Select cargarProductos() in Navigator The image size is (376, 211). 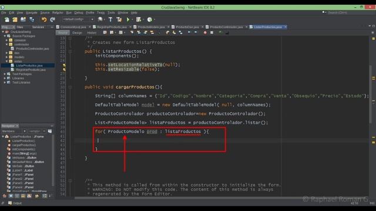point(24,145)
